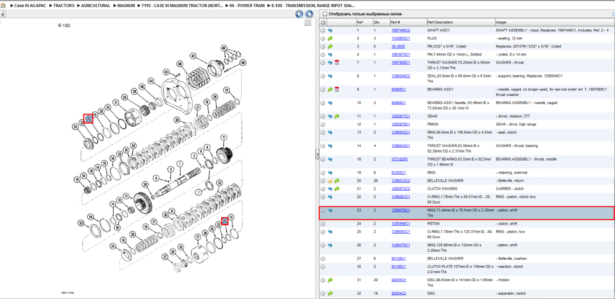
Task: Click blue replace arrow on SHAFT ASSY. row
Action: [x=330, y=30]
